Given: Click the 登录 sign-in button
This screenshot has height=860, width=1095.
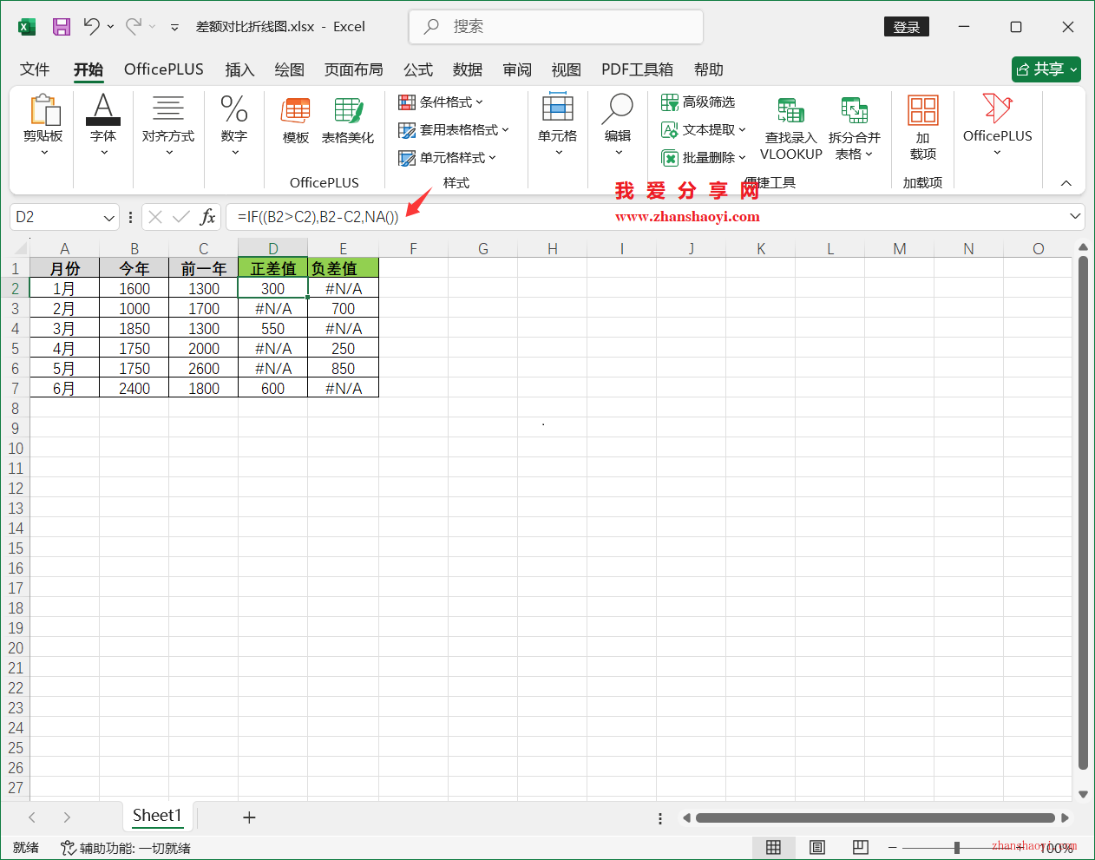Looking at the screenshot, I should 906,26.
